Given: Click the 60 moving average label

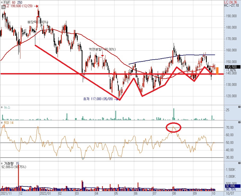Looking at the screenshot, I should pyautogui.click(x=14, y=2).
